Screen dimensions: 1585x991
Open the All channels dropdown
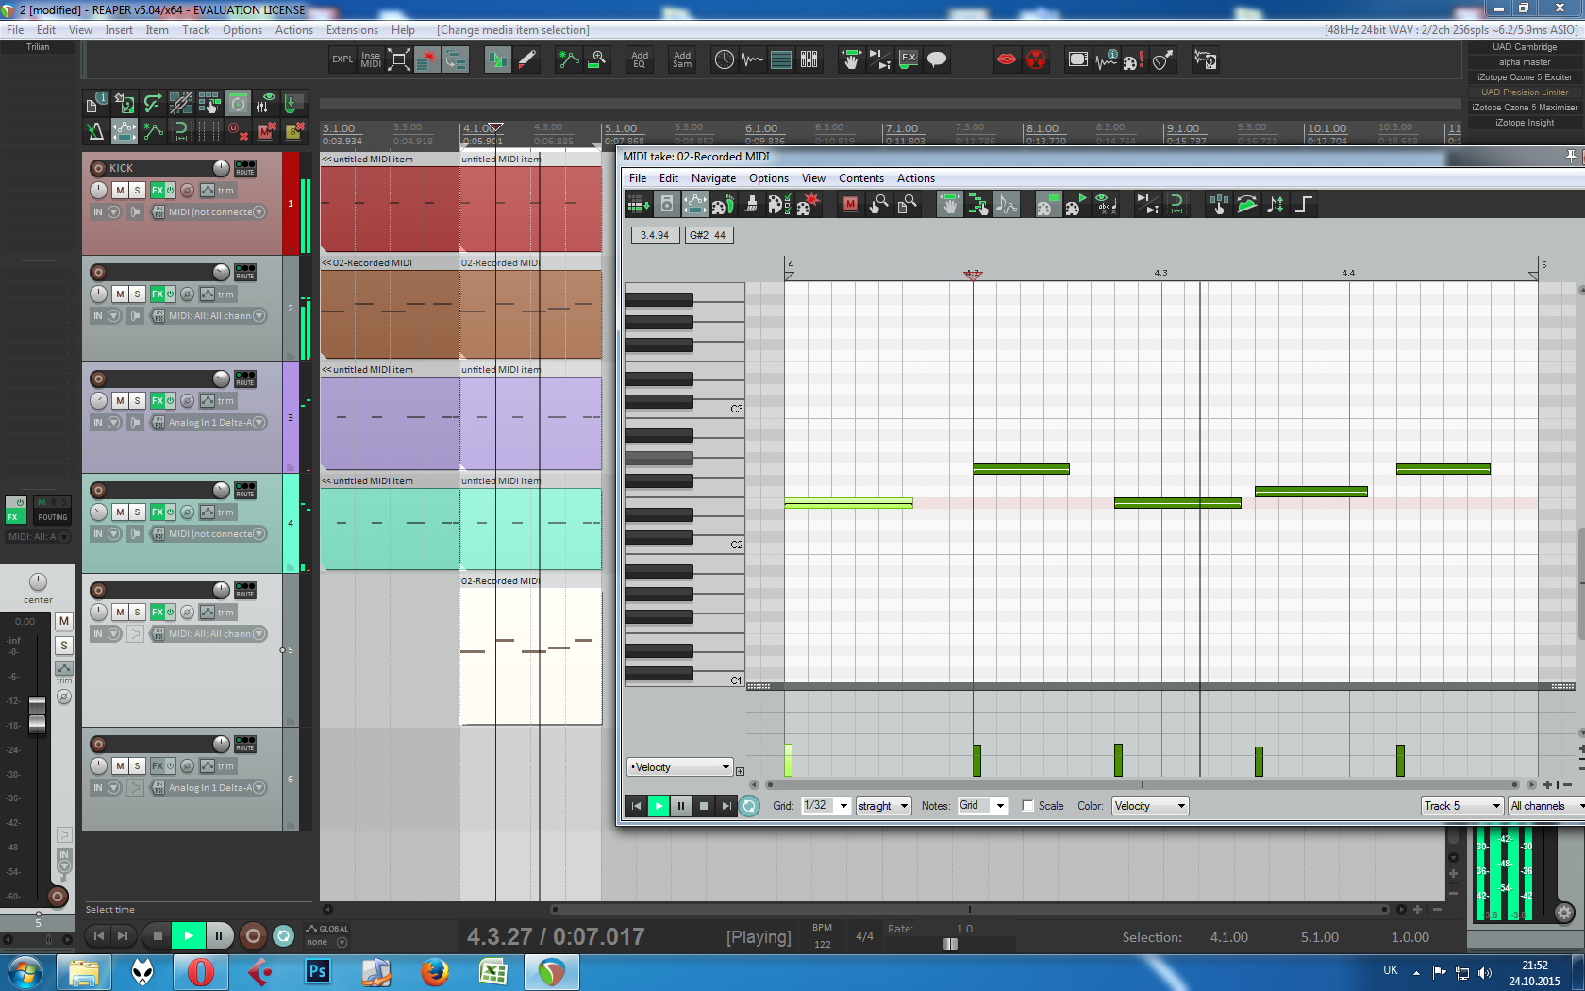(x=1547, y=806)
